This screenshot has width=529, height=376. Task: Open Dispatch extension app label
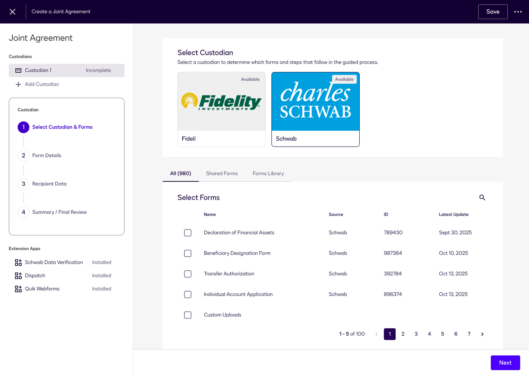coord(35,275)
